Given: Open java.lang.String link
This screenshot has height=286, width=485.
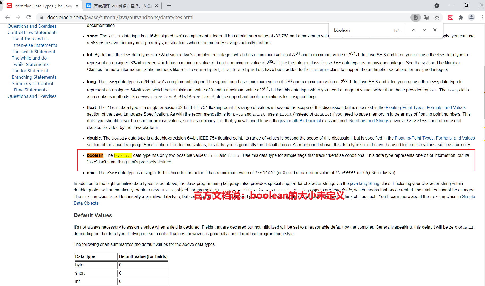Looking at the screenshot, I should 365,183.
